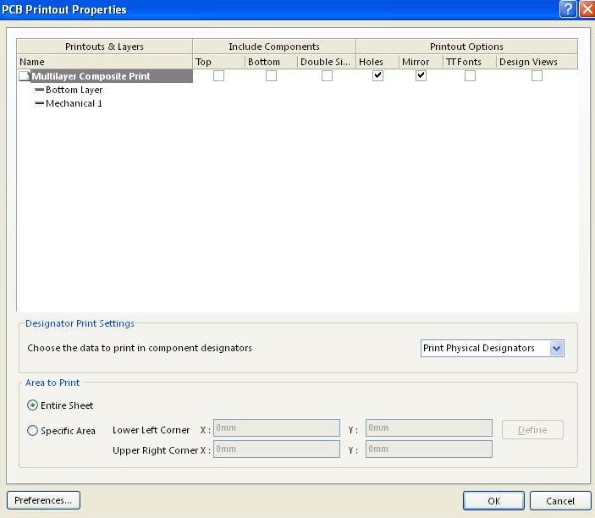Image resolution: width=595 pixels, height=518 pixels.
Task: Click the Bottom Layer line icon
Action: point(39,90)
